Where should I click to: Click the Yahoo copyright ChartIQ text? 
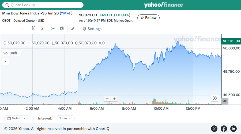click(x=57, y=129)
